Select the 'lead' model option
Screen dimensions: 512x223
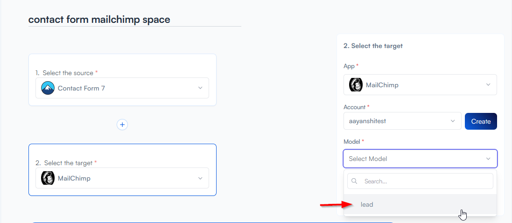[x=367, y=204]
